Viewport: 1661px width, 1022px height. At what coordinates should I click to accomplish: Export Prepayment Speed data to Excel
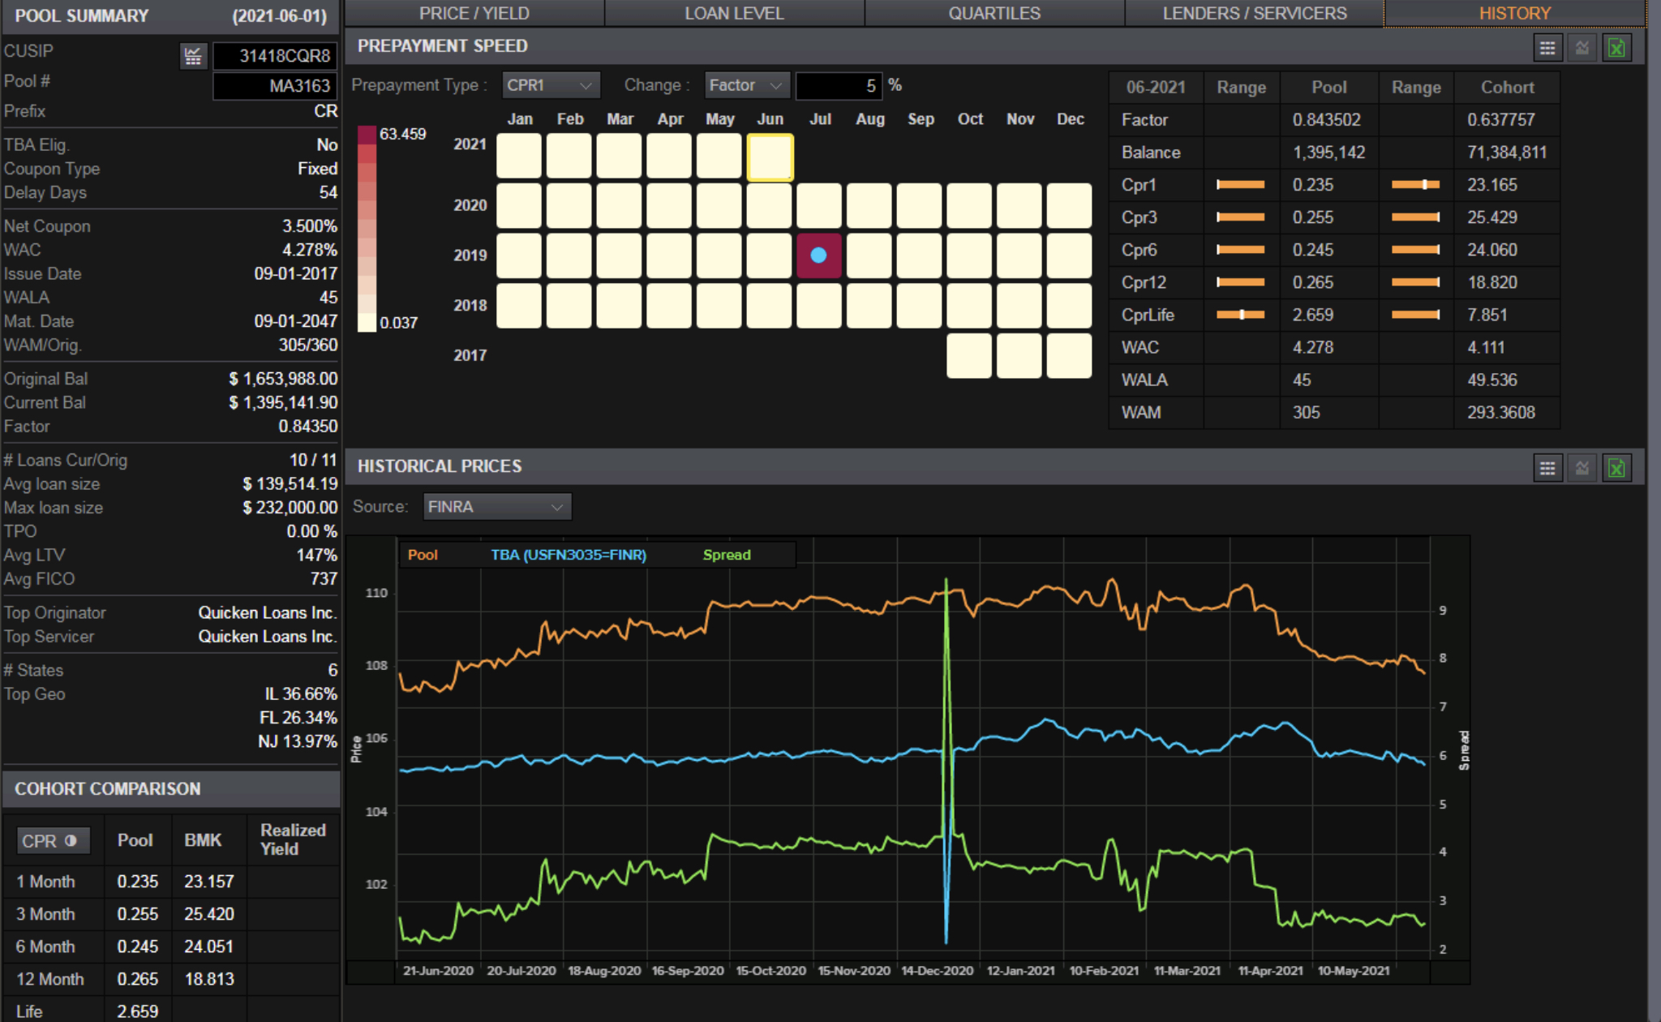click(x=1616, y=48)
